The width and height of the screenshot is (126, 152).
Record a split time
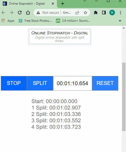tap(40, 83)
